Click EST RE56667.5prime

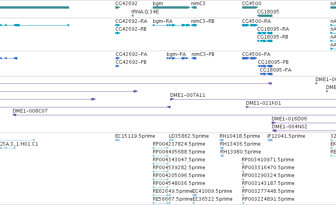click(162, 203)
